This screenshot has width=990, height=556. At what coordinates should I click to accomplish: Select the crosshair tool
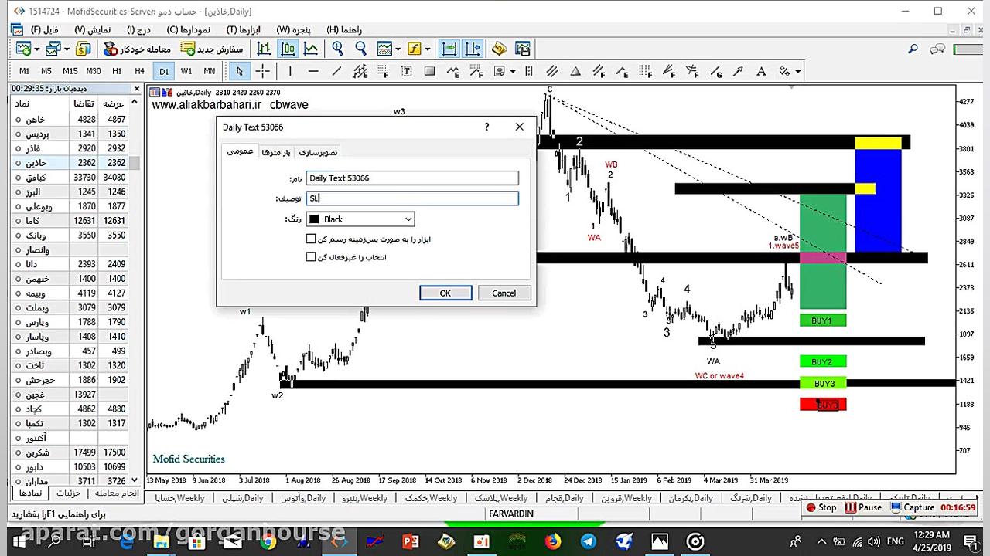point(262,71)
